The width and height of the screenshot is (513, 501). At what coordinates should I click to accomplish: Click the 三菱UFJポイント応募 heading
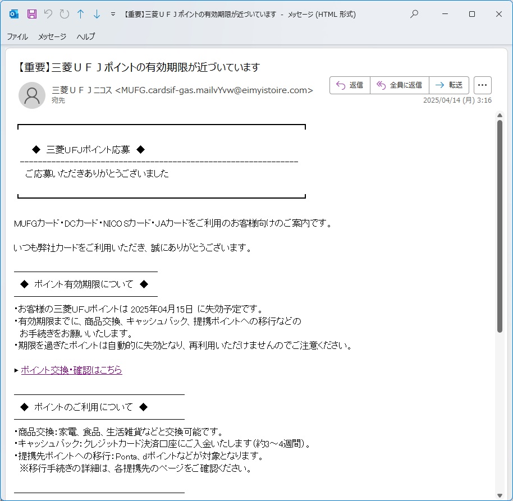point(88,150)
